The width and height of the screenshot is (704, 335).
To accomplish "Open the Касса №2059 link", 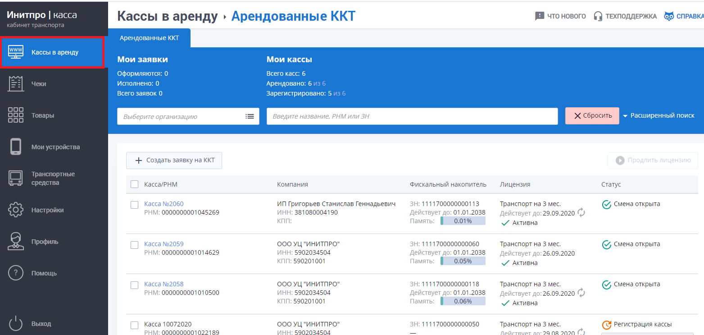I will (164, 244).
